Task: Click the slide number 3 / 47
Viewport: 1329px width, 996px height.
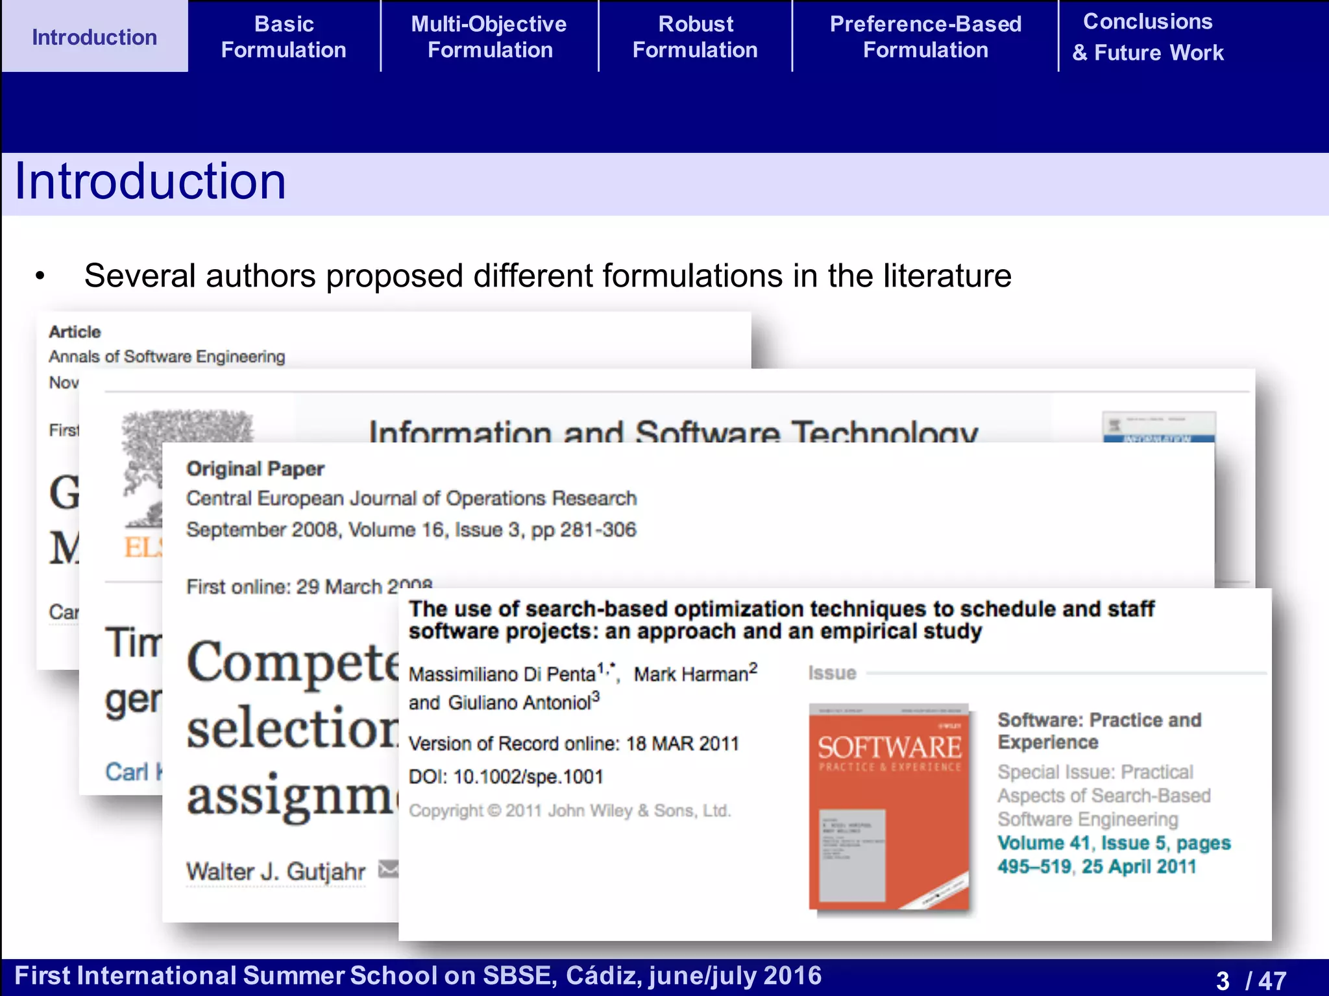Action: [1250, 980]
